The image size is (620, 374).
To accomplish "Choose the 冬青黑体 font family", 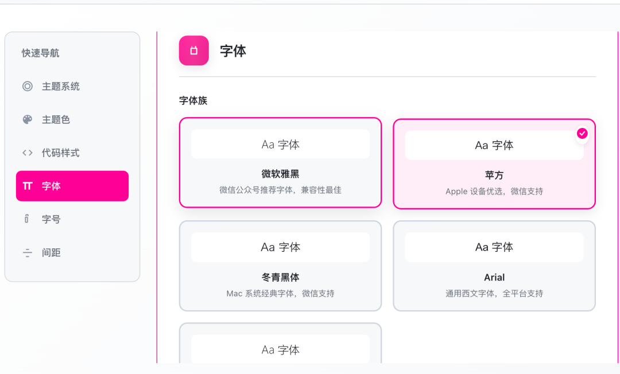I will [x=280, y=266].
